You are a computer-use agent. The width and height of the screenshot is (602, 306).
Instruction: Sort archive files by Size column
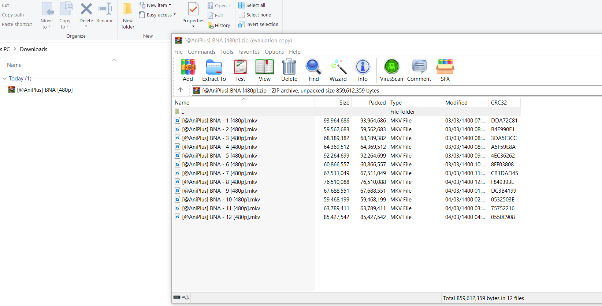point(333,102)
